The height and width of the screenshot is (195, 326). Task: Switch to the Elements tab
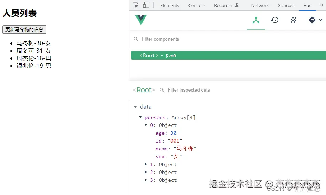(170, 5)
